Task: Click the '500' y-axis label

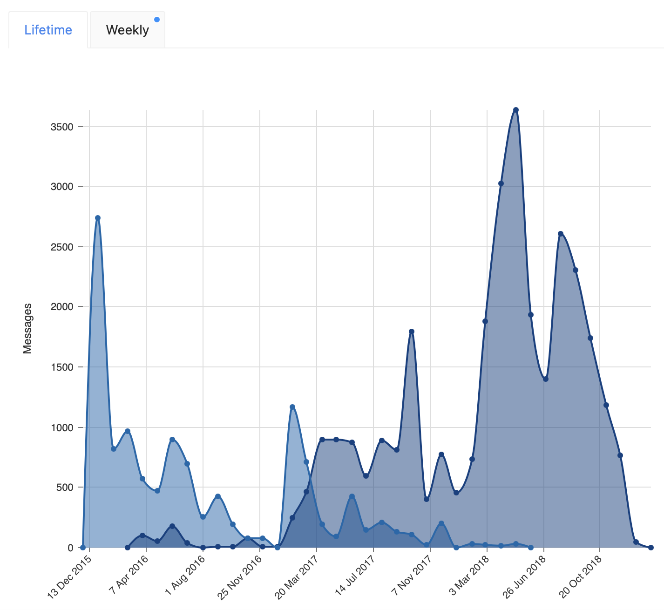Action: click(65, 488)
